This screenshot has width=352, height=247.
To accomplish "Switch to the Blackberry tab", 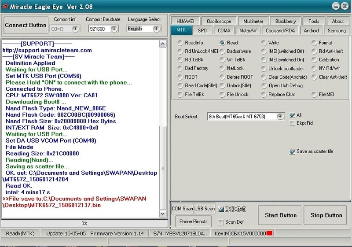I will click(285, 21).
